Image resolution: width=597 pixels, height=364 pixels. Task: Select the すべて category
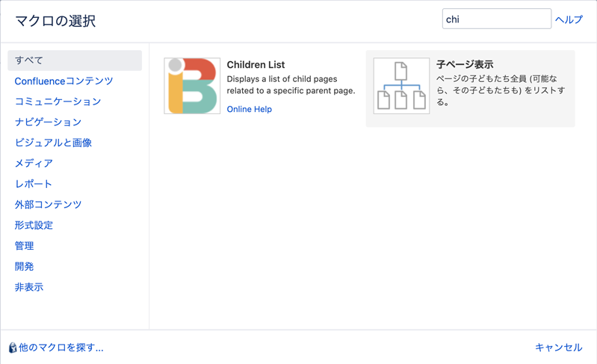[x=75, y=60]
